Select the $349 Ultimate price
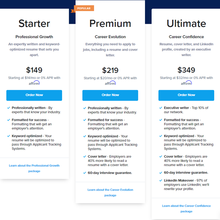 coord(186,70)
